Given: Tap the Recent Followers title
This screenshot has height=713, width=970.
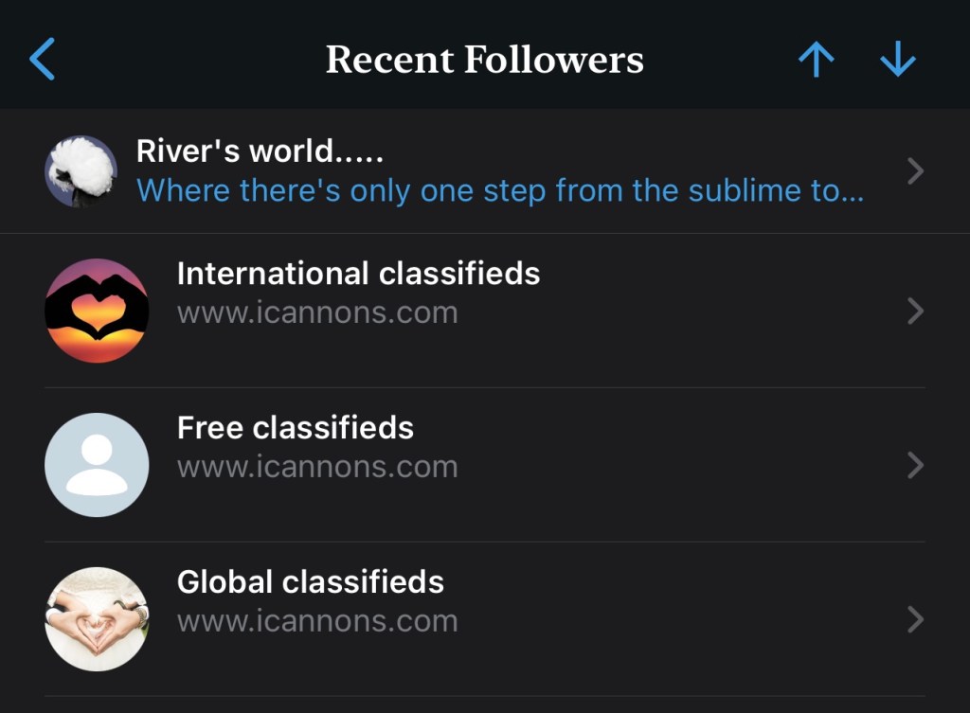Looking at the screenshot, I should (484, 60).
